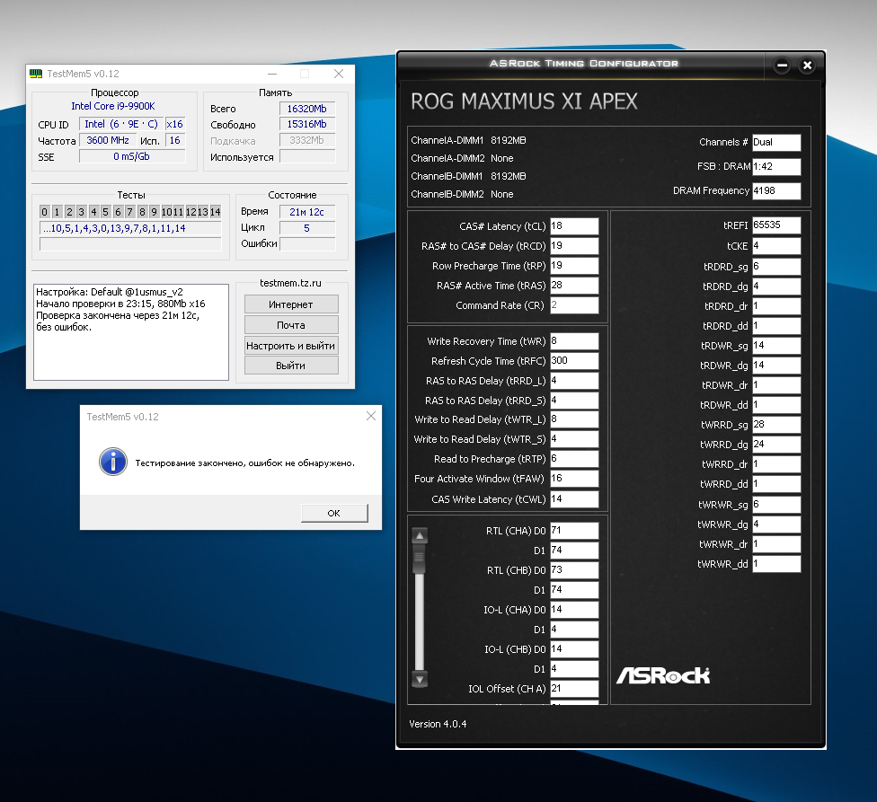Click the Refresh Cycle Time (tRFC) field

(x=574, y=360)
